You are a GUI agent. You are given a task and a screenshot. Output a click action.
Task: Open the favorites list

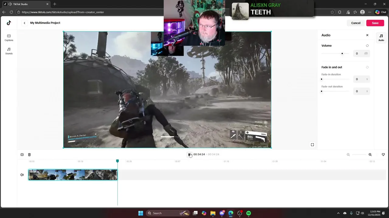pyautogui.click(x=355, y=12)
